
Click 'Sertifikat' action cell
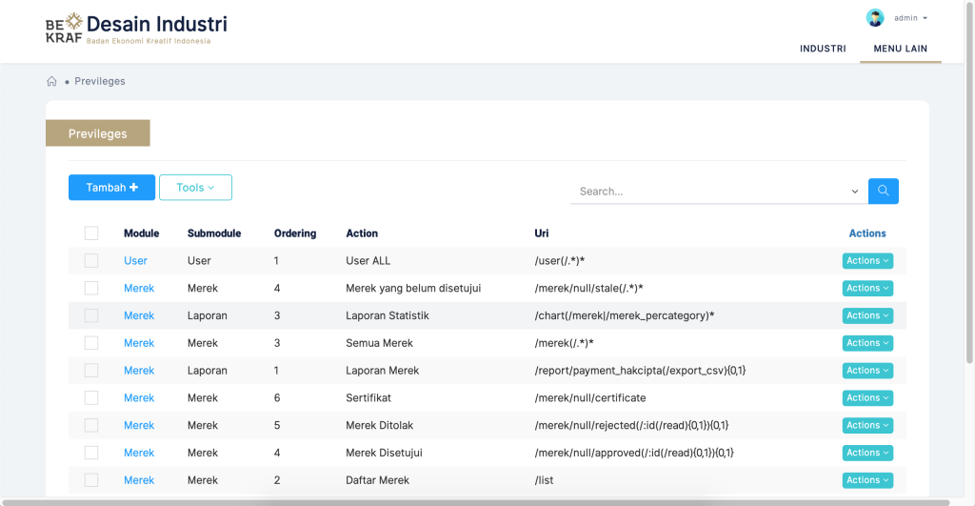click(x=368, y=397)
